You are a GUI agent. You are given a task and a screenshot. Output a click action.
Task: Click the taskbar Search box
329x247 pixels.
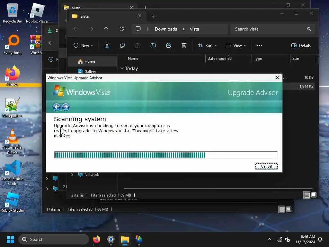54,239
